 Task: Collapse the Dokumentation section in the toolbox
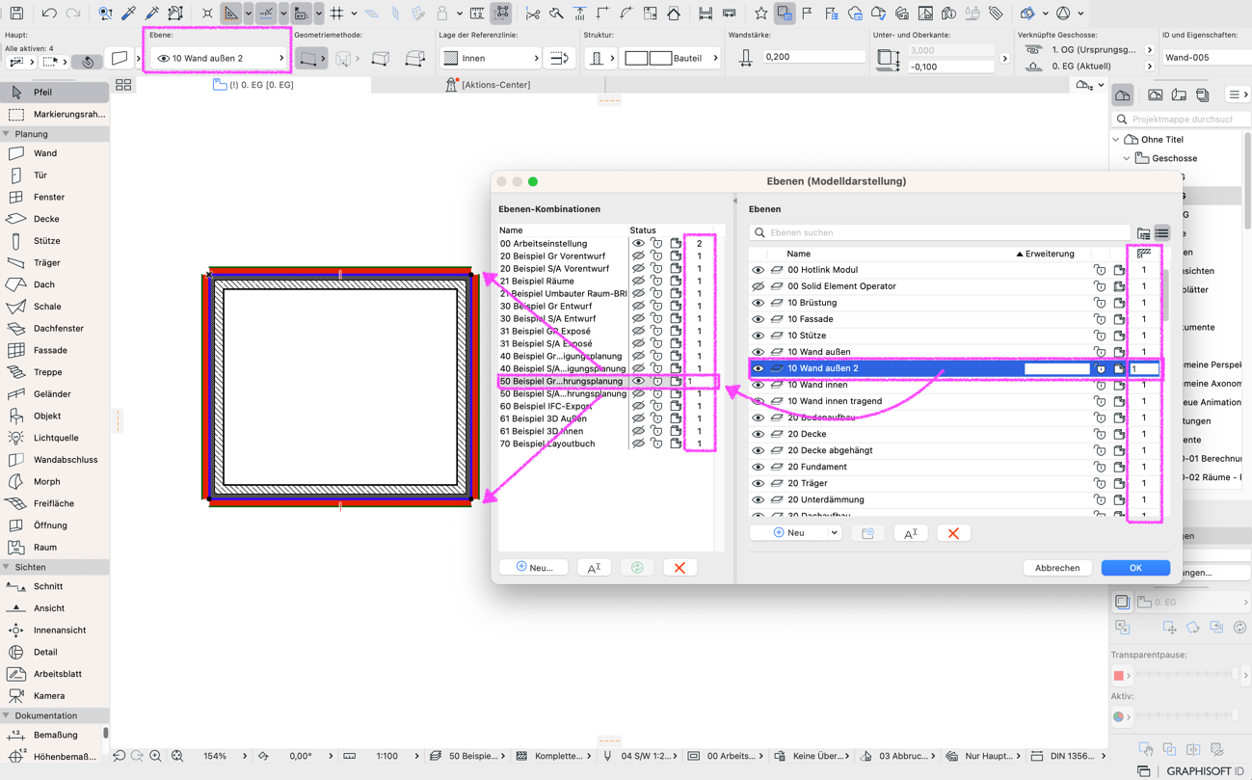[x=7, y=715]
